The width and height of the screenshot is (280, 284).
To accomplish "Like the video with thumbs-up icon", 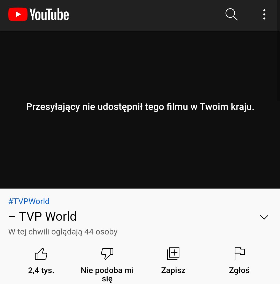I will (41, 254).
